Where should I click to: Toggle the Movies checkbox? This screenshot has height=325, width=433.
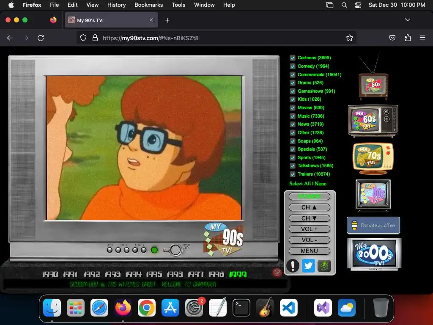[293, 108]
